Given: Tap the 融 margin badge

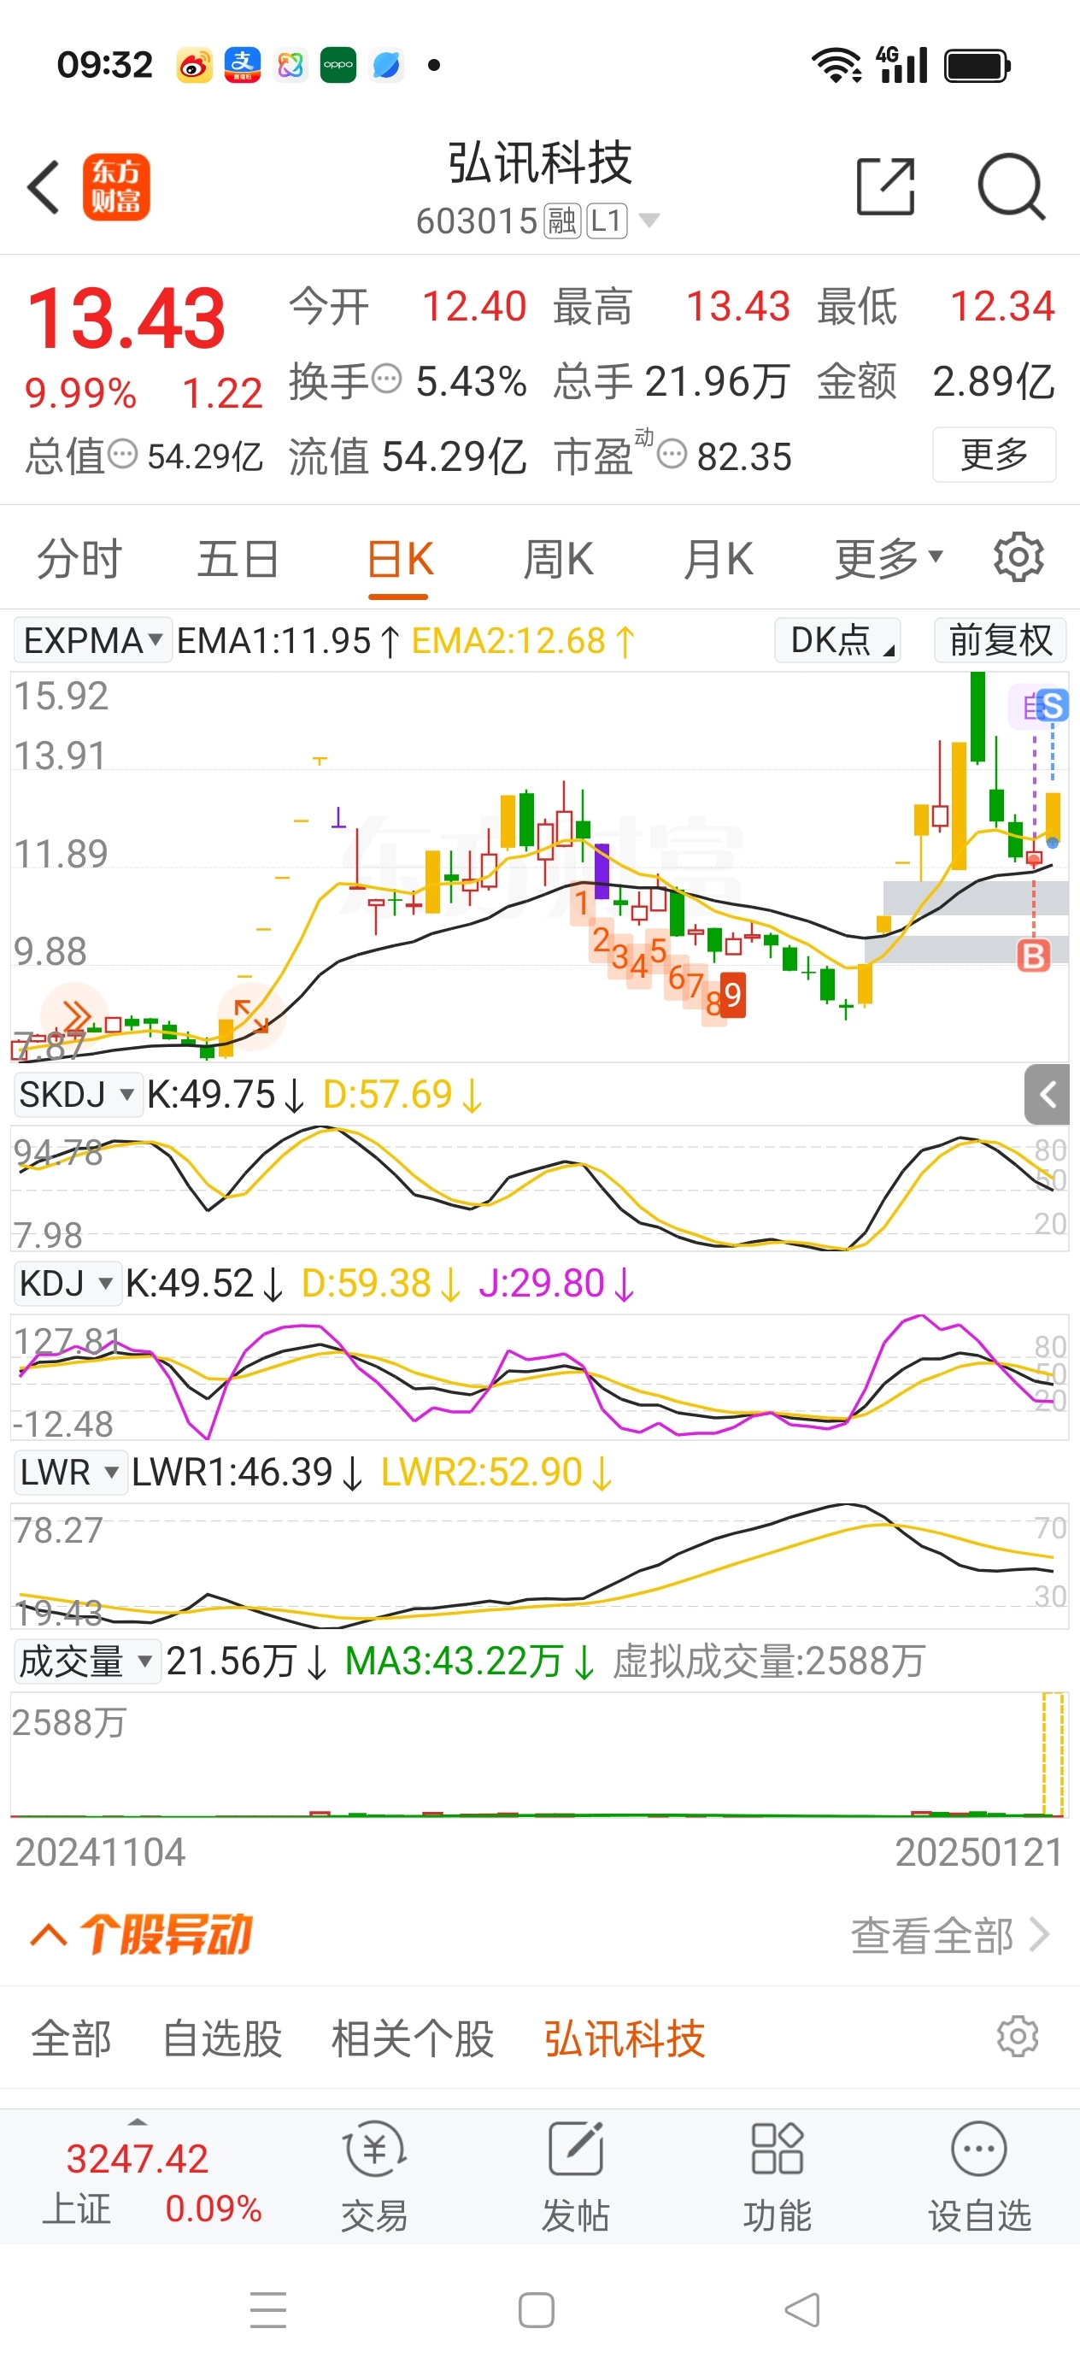Looking at the screenshot, I should click(562, 221).
